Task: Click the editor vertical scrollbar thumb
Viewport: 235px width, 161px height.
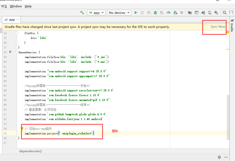Action: 228,117
